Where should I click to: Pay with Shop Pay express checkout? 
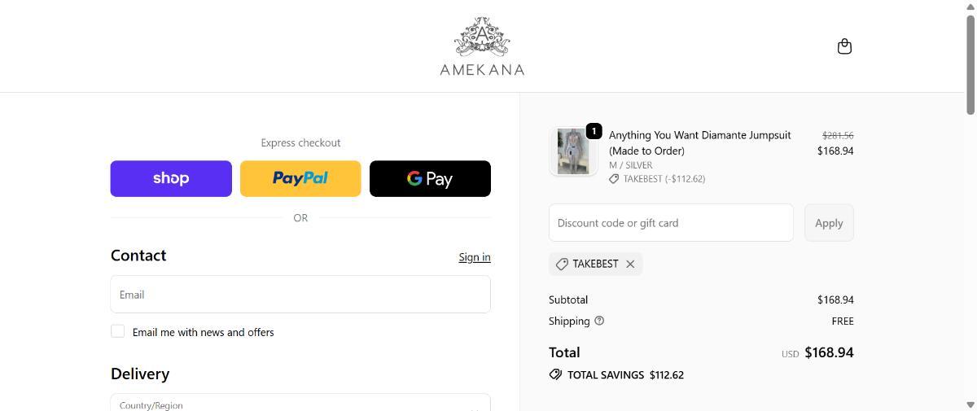tap(171, 178)
